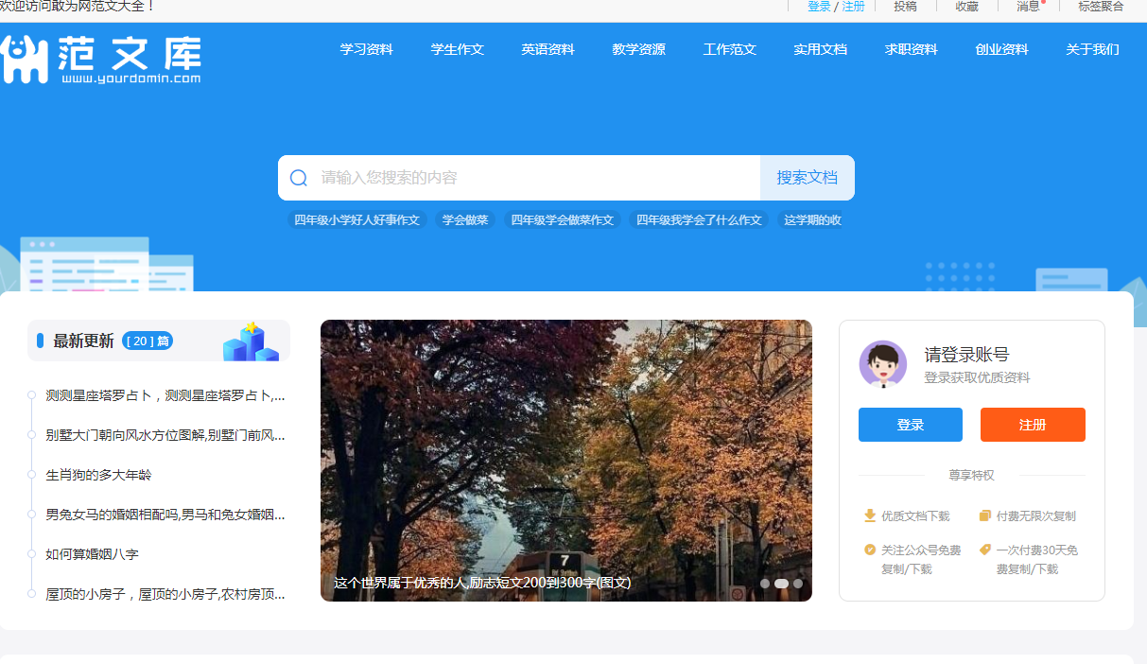Click carousel caption 这个世界属于优秀的人
This screenshot has height=664, width=1147.
(482, 583)
